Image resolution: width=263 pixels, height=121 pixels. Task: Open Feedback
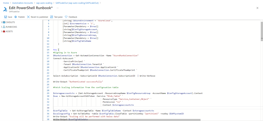[x=71, y=17]
